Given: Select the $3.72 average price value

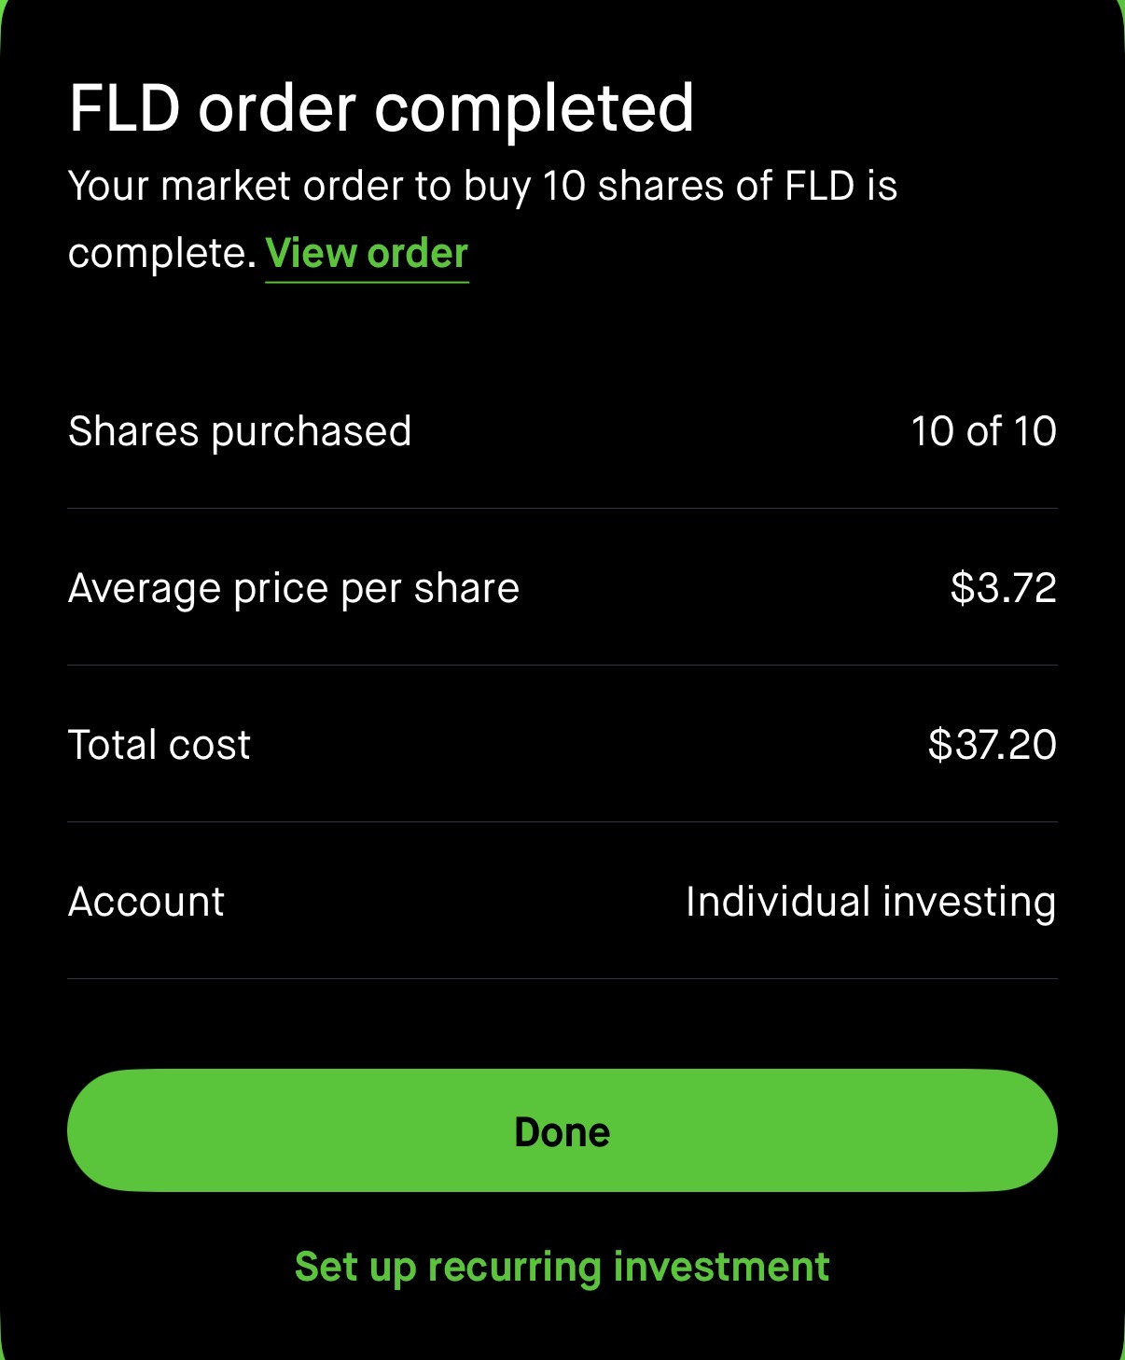Looking at the screenshot, I should click(1003, 588).
